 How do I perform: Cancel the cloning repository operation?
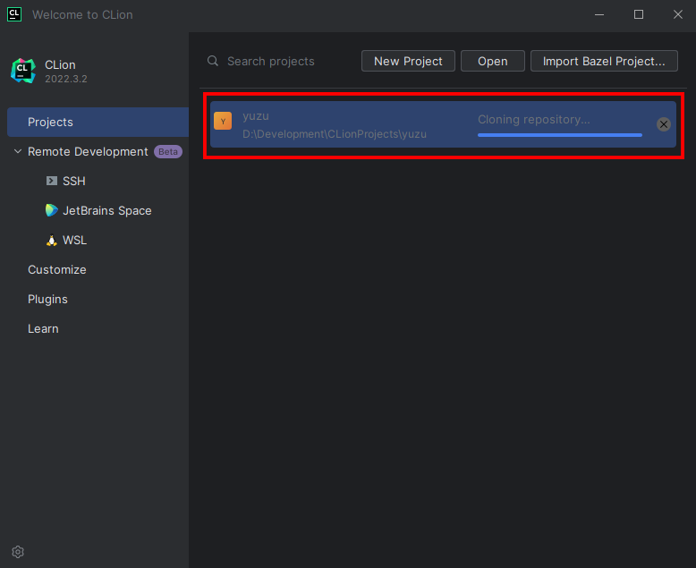664,124
